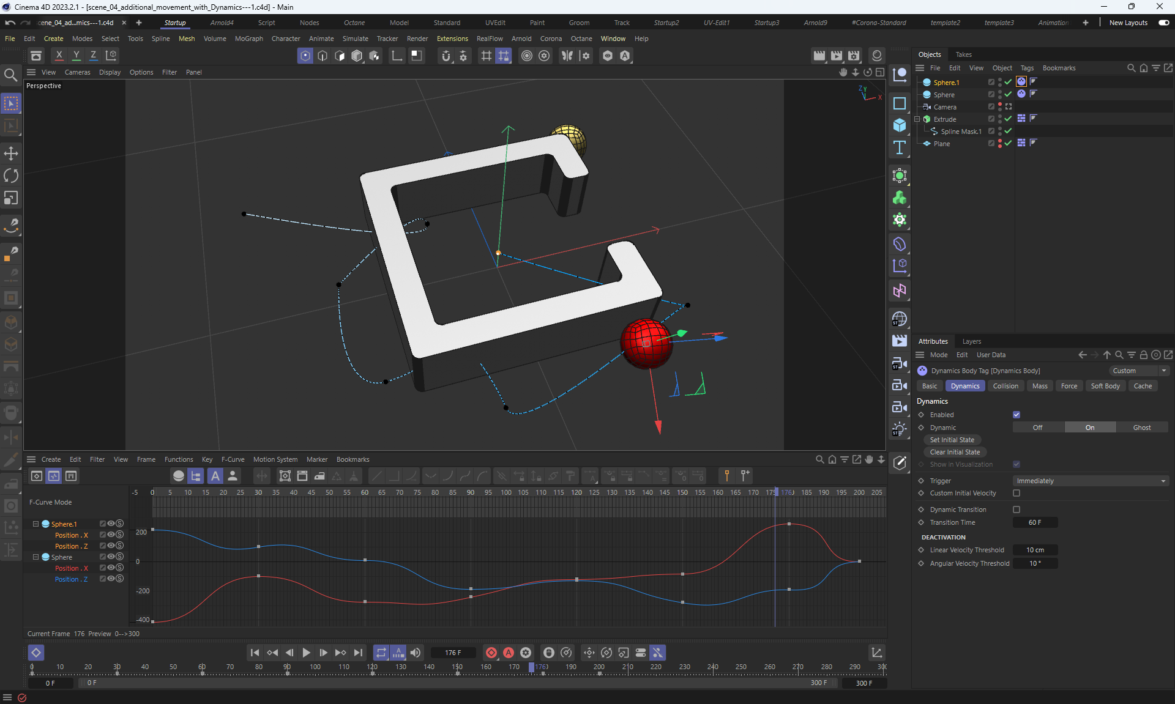
Task: Open the Trigger dropdown set to Immediately
Action: [x=1090, y=481]
